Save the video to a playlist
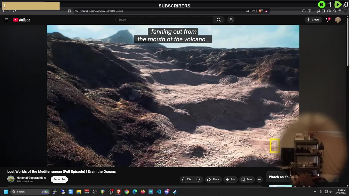 (x=247, y=179)
